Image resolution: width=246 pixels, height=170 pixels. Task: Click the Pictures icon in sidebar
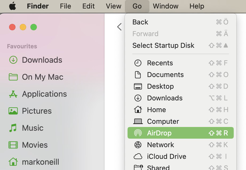click(x=13, y=111)
